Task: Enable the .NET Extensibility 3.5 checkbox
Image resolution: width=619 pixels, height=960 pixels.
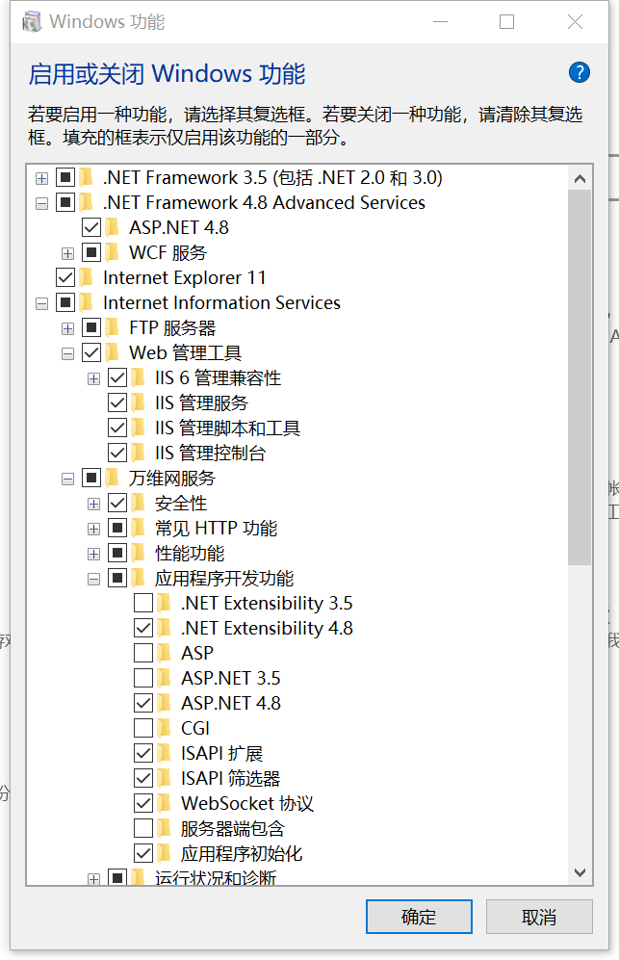Action: pyautogui.click(x=143, y=603)
